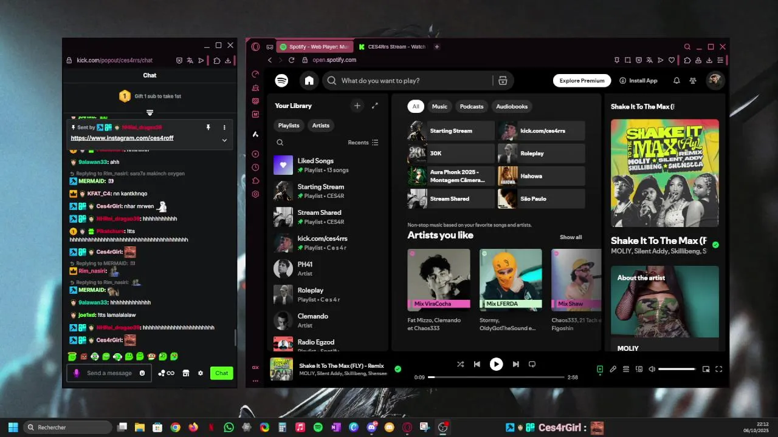Select the All filter chip
The height and width of the screenshot is (437, 778).
point(416,106)
